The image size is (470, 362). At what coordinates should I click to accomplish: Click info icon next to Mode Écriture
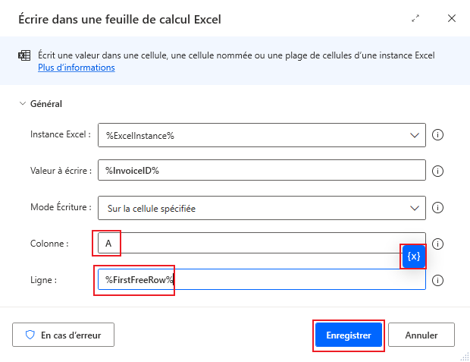click(x=437, y=207)
